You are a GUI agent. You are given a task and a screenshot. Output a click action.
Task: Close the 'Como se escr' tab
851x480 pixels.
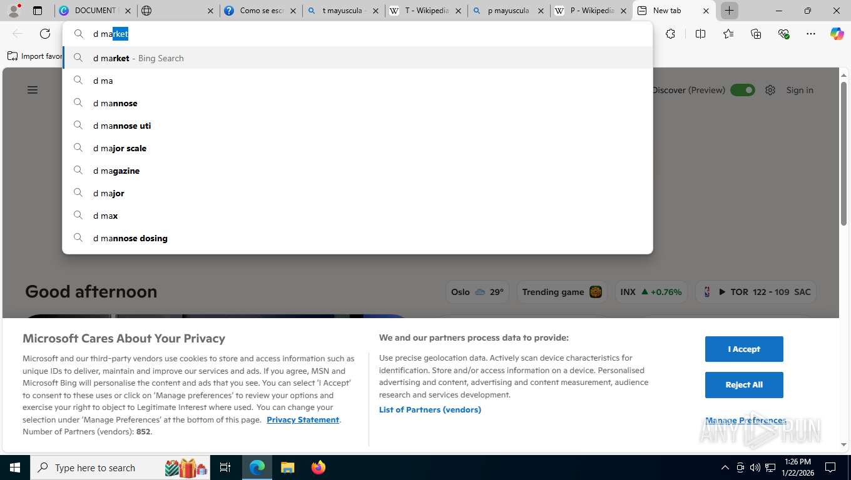click(293, 11)
